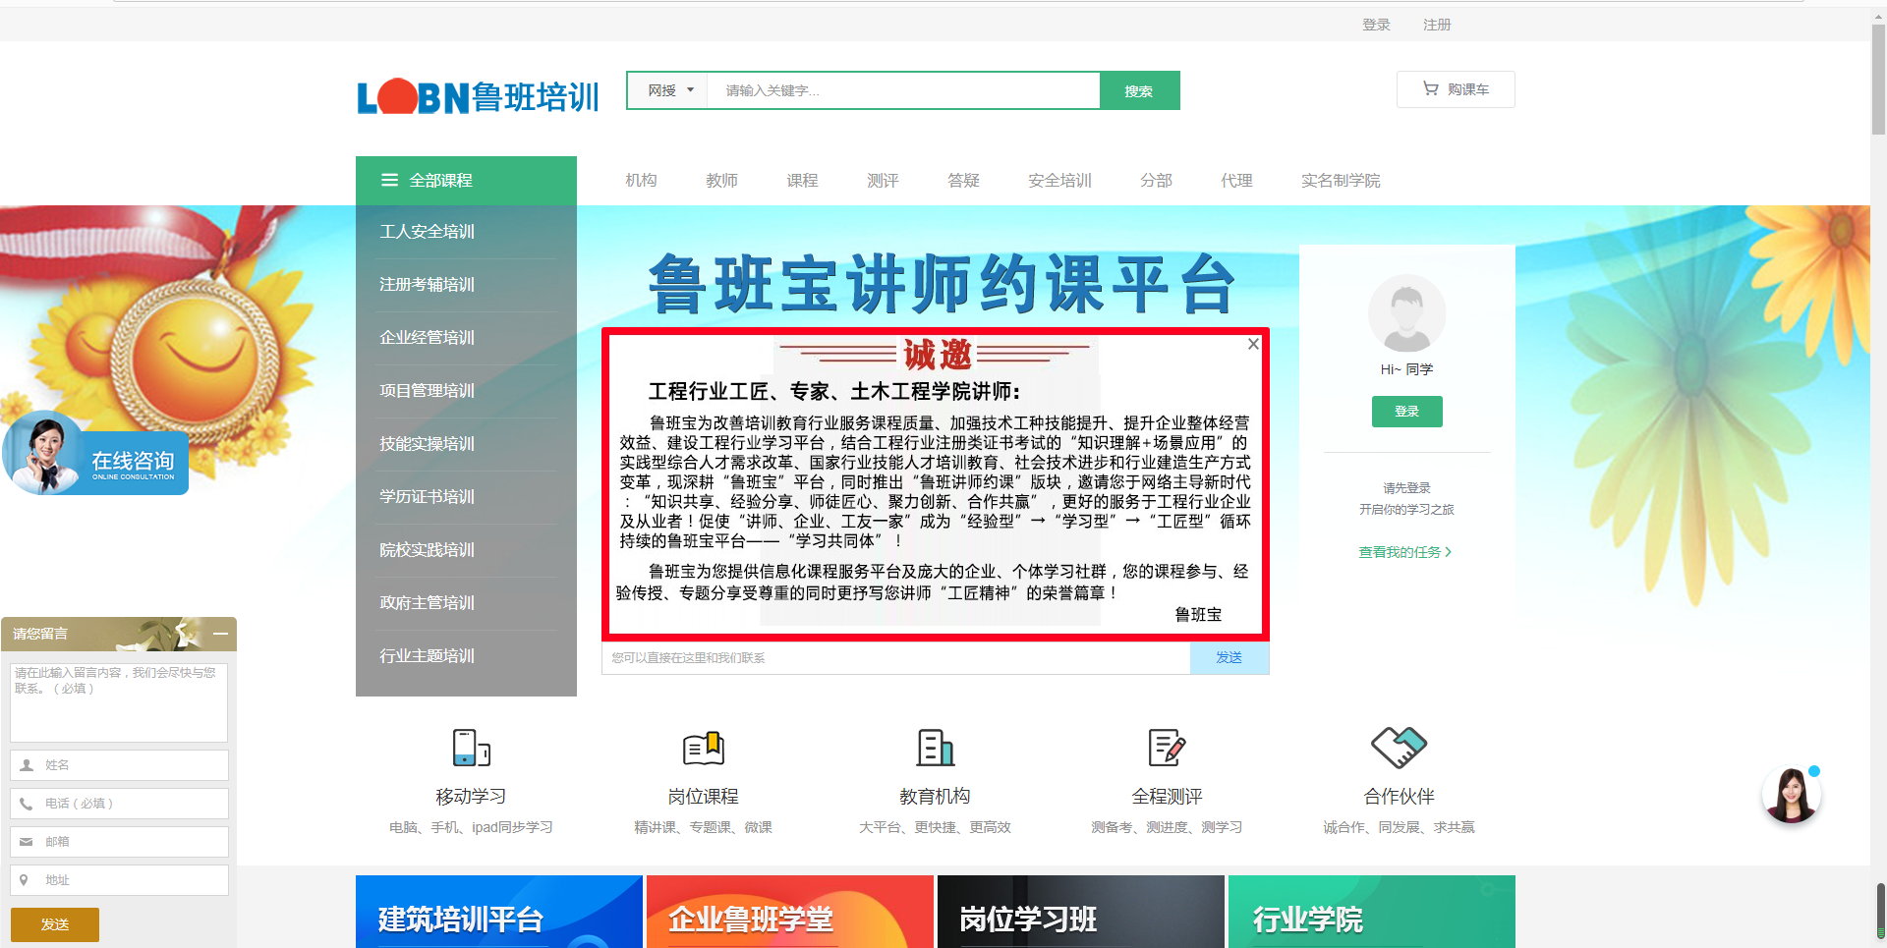Click the shopping cart icon
The width and height of the screenshot is (1887, 948).
(1431, 88)
